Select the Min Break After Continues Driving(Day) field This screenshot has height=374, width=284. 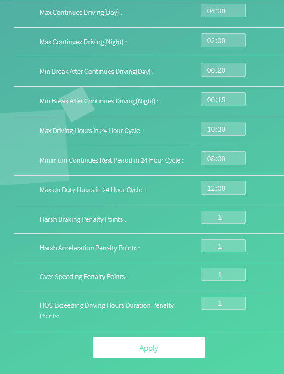[223, 70]
